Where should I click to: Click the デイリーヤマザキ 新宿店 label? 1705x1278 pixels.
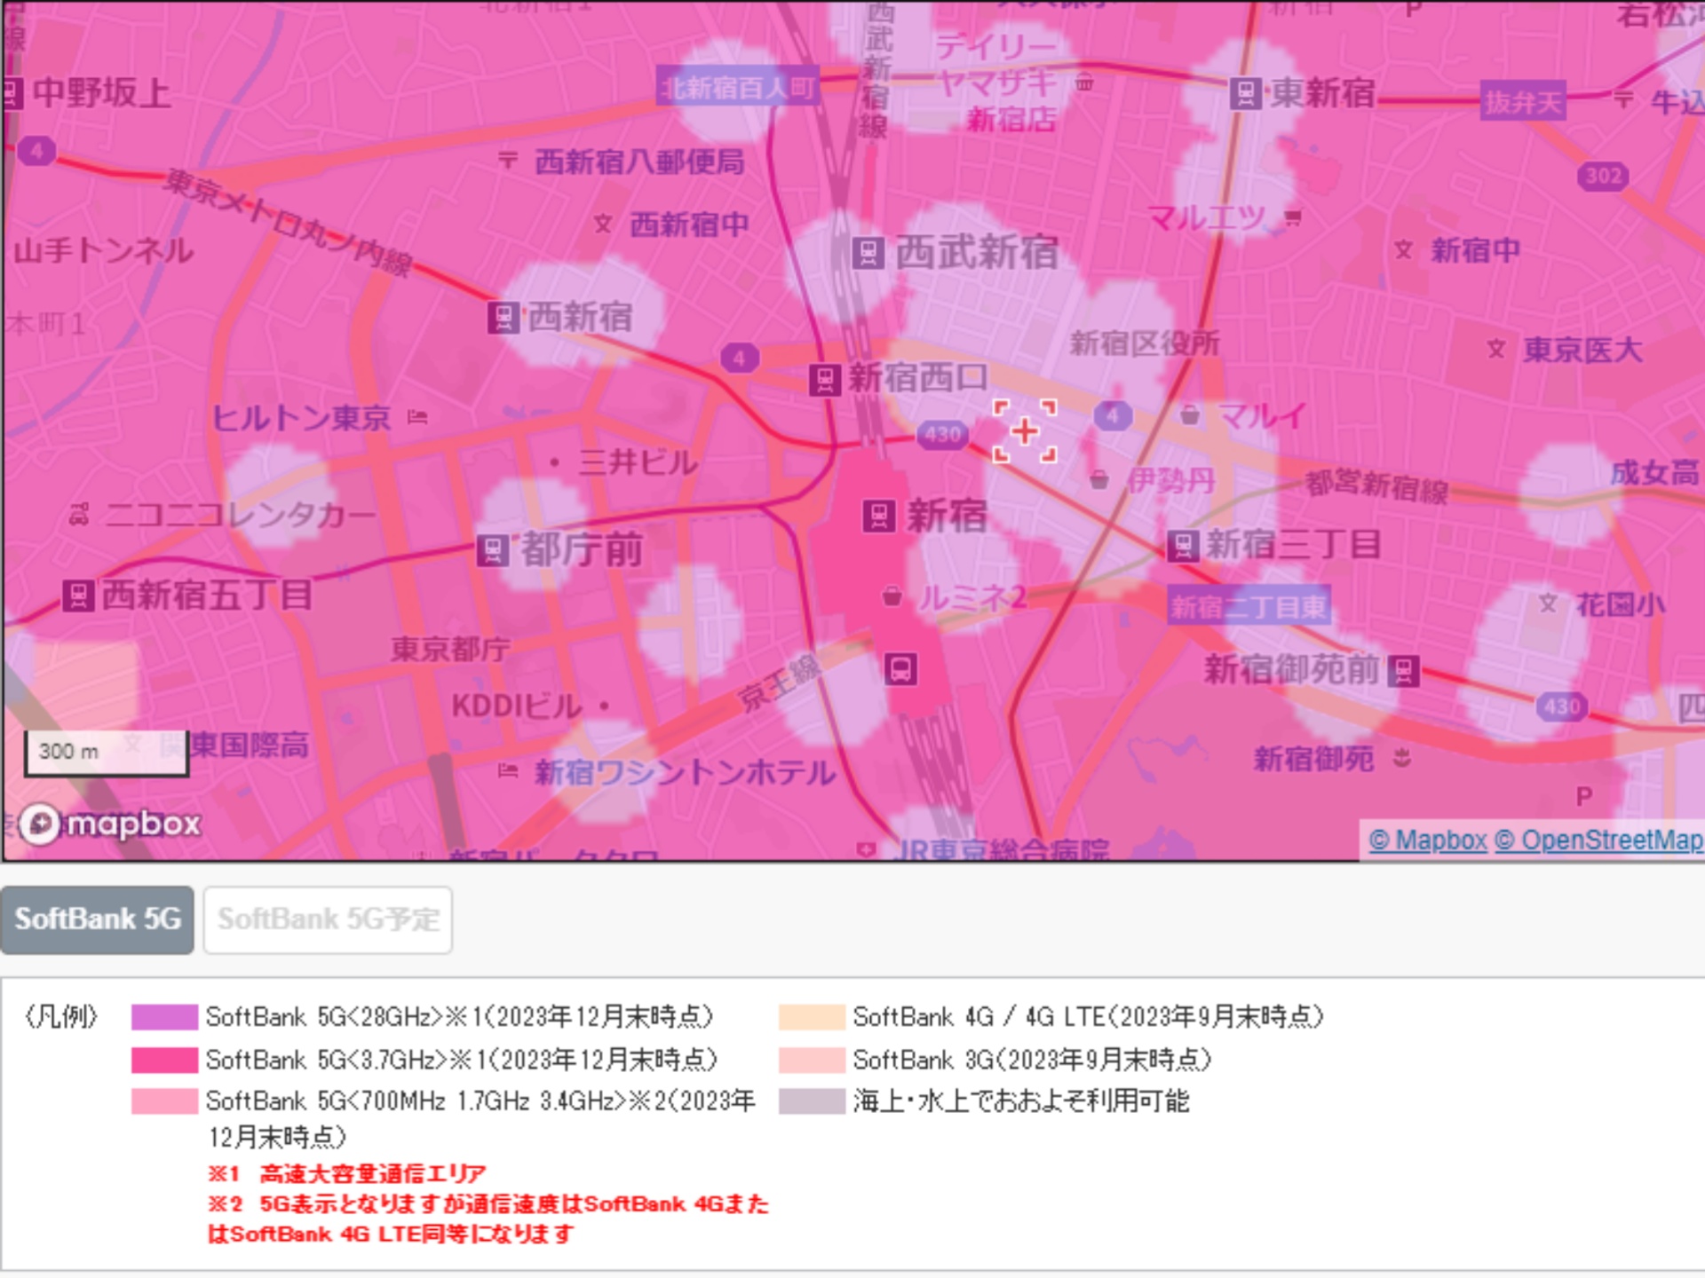999,83
